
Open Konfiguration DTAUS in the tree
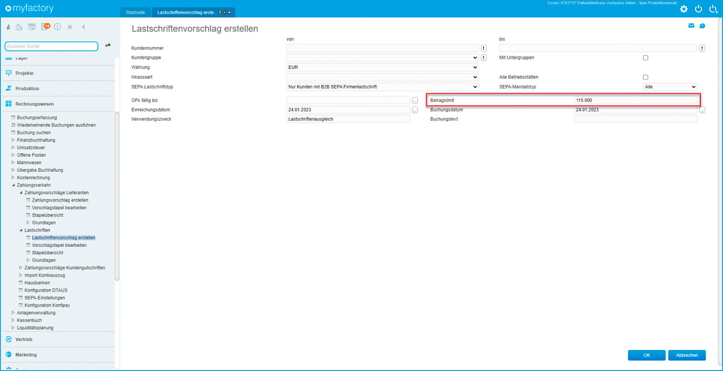(46, 291)
